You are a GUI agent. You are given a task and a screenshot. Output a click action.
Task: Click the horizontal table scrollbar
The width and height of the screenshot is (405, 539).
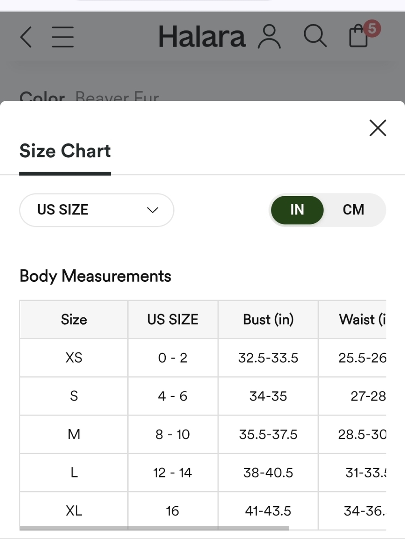pyautogui.click(x=154, y=528)
